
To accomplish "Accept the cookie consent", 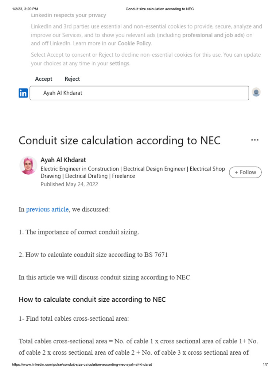I will [44, 79].
